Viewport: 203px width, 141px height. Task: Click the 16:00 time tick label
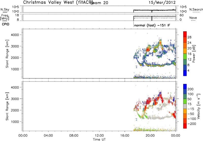point(125,135)
